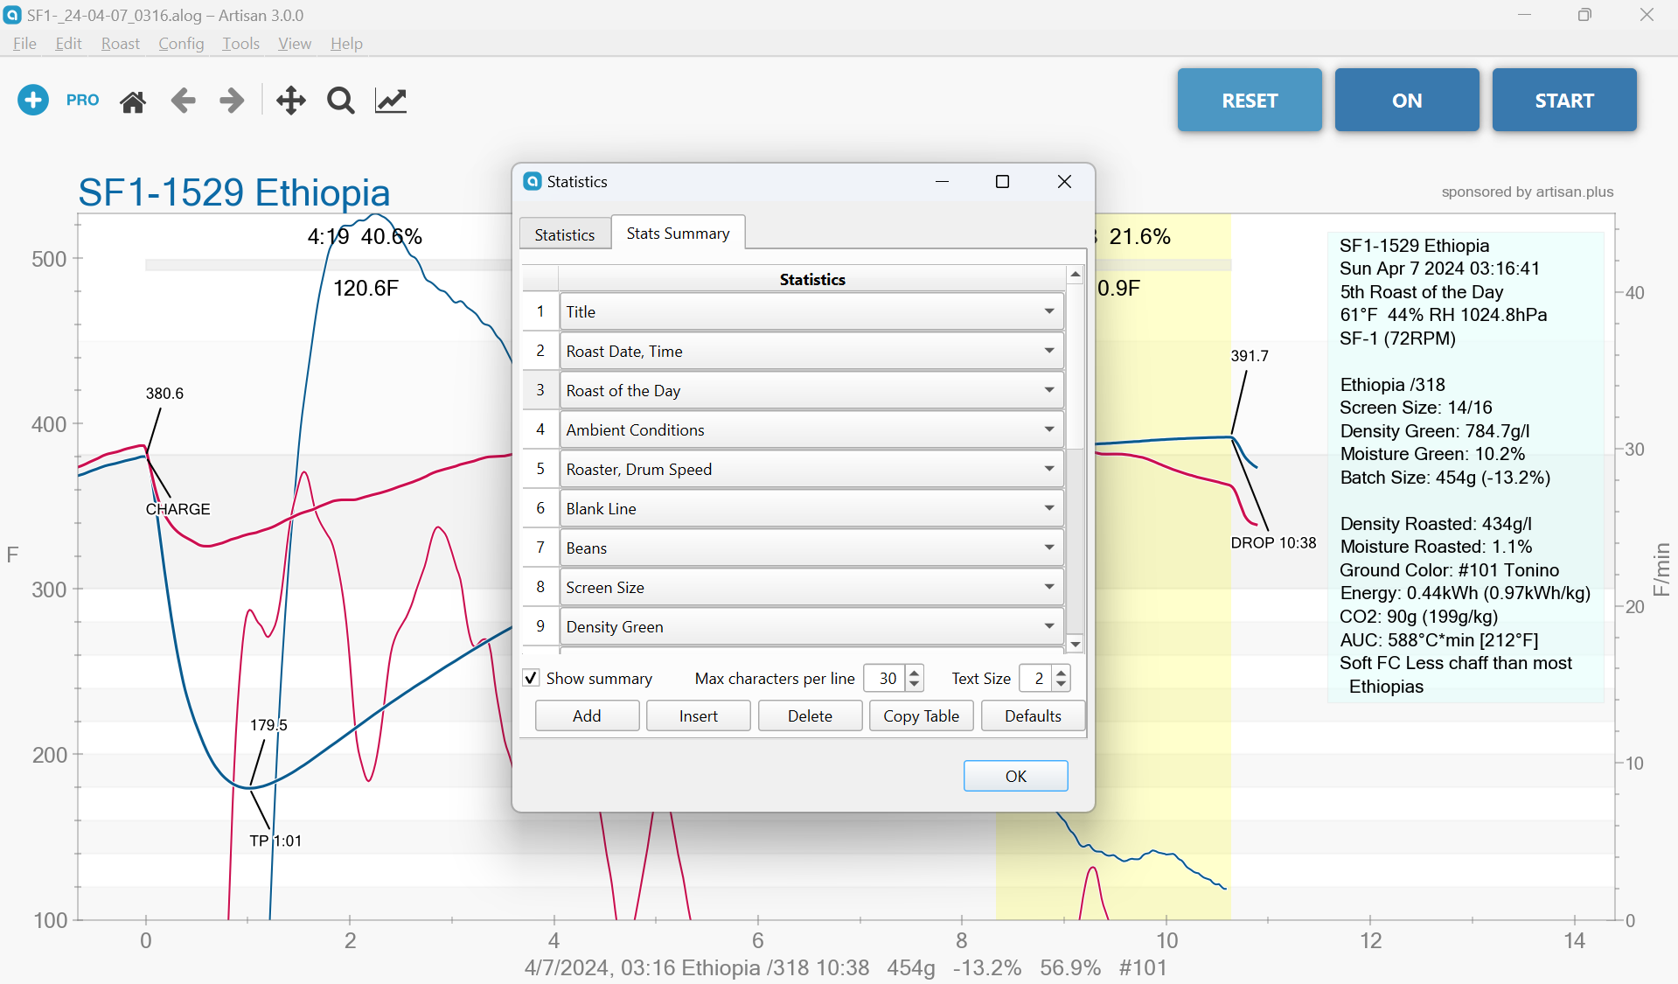Click the START button
This screenshot has width=1678, height=984.
click(1564, 100)
